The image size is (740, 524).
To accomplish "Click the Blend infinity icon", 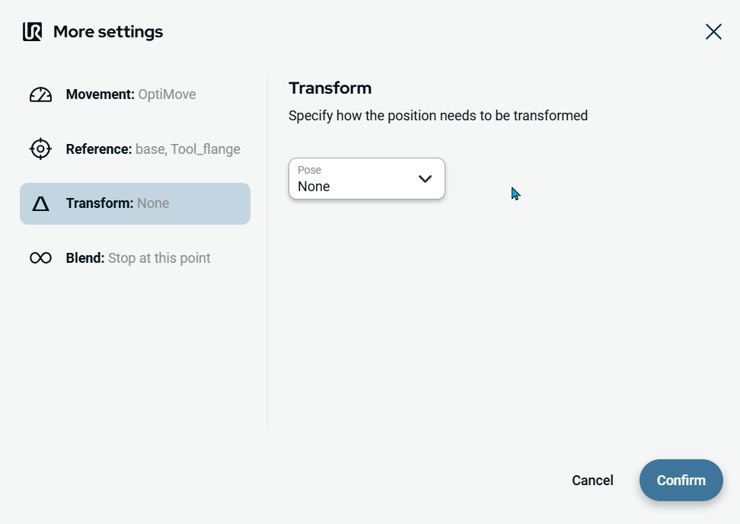I will [x=40, y=258].
